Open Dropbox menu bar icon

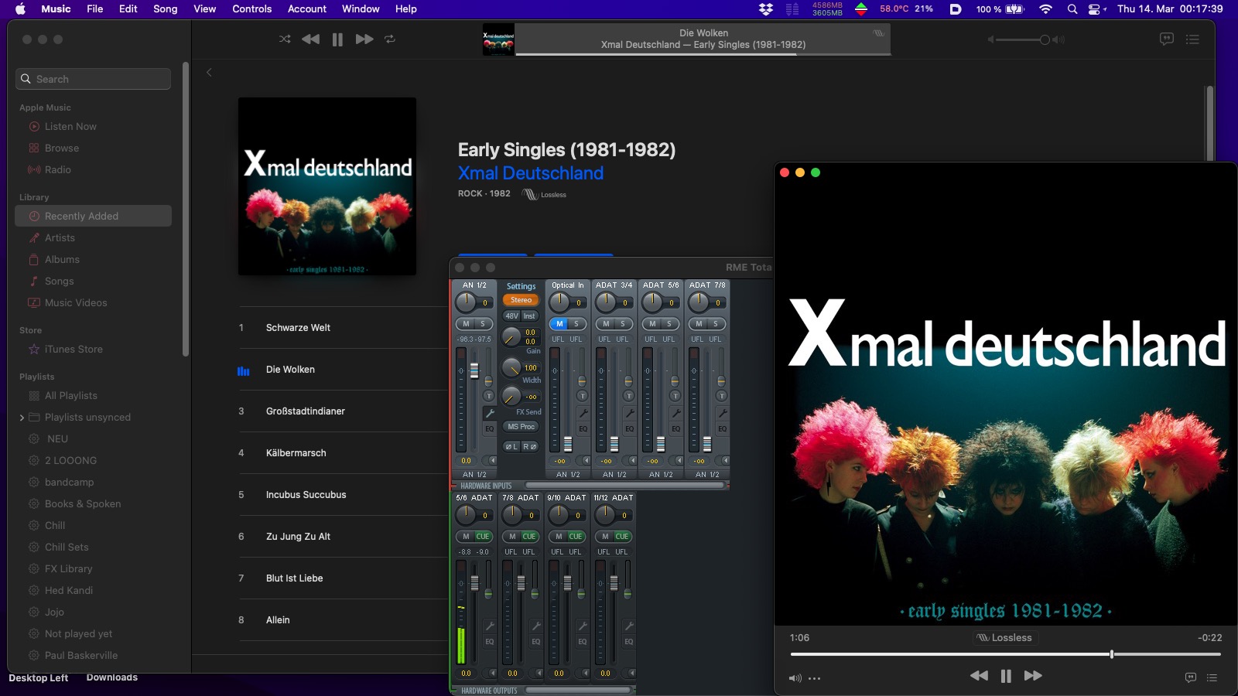point(765,9)
